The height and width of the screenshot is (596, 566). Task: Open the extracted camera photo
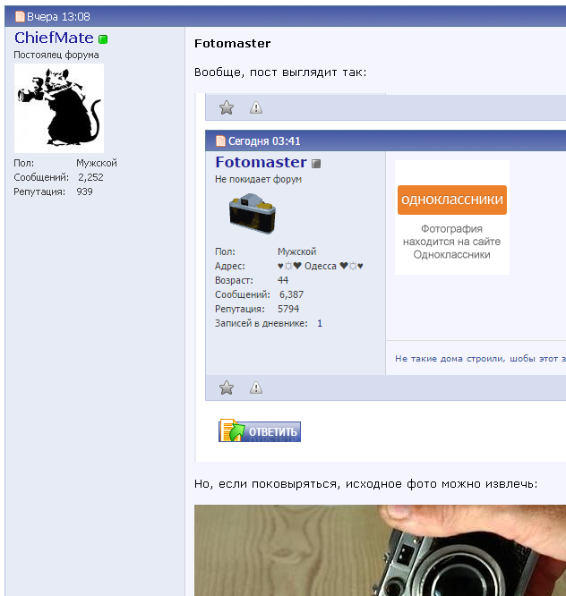click(380, 550)
